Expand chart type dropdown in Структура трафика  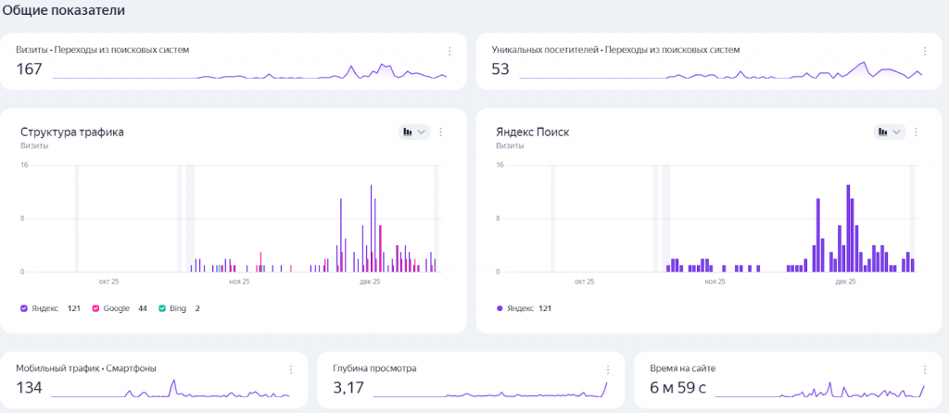pos(413,132)
